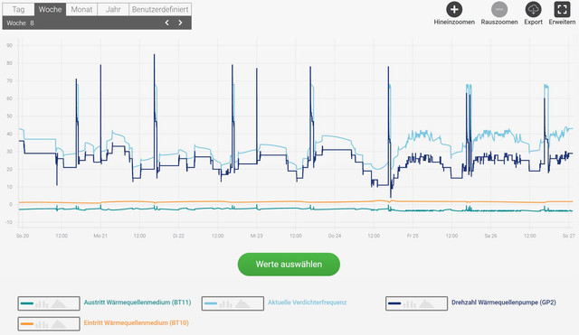Click the Mi 23 axis label
Image resolution: width=579 pixels, height=335 pixels.
pos(256,236)
